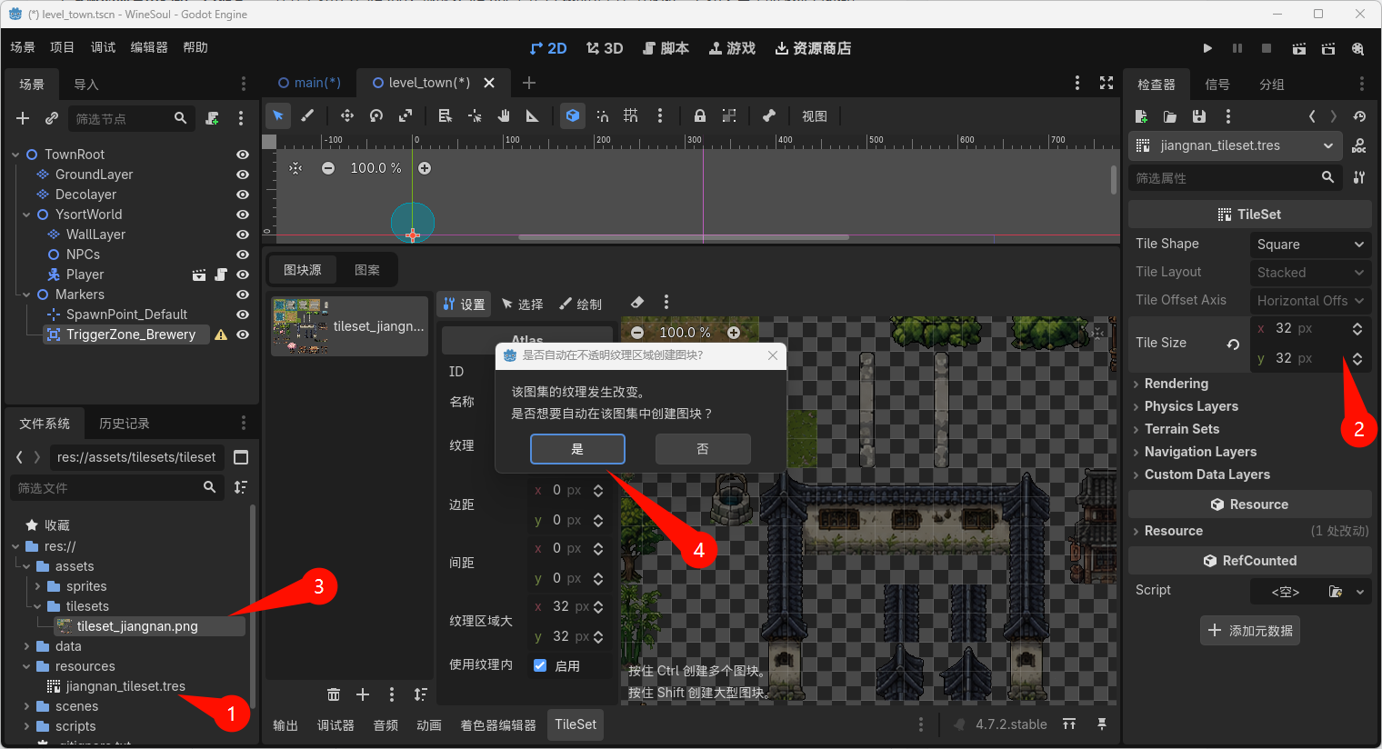Open the 输出 bottom panel
Viewport: 1382px width, 749px height.
coord(285,725)
